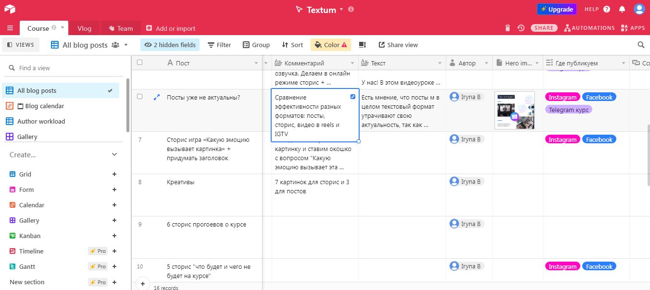Add a new Kanban view with plus icon
Screen dimensions: 650x290
tap(114, 236)
